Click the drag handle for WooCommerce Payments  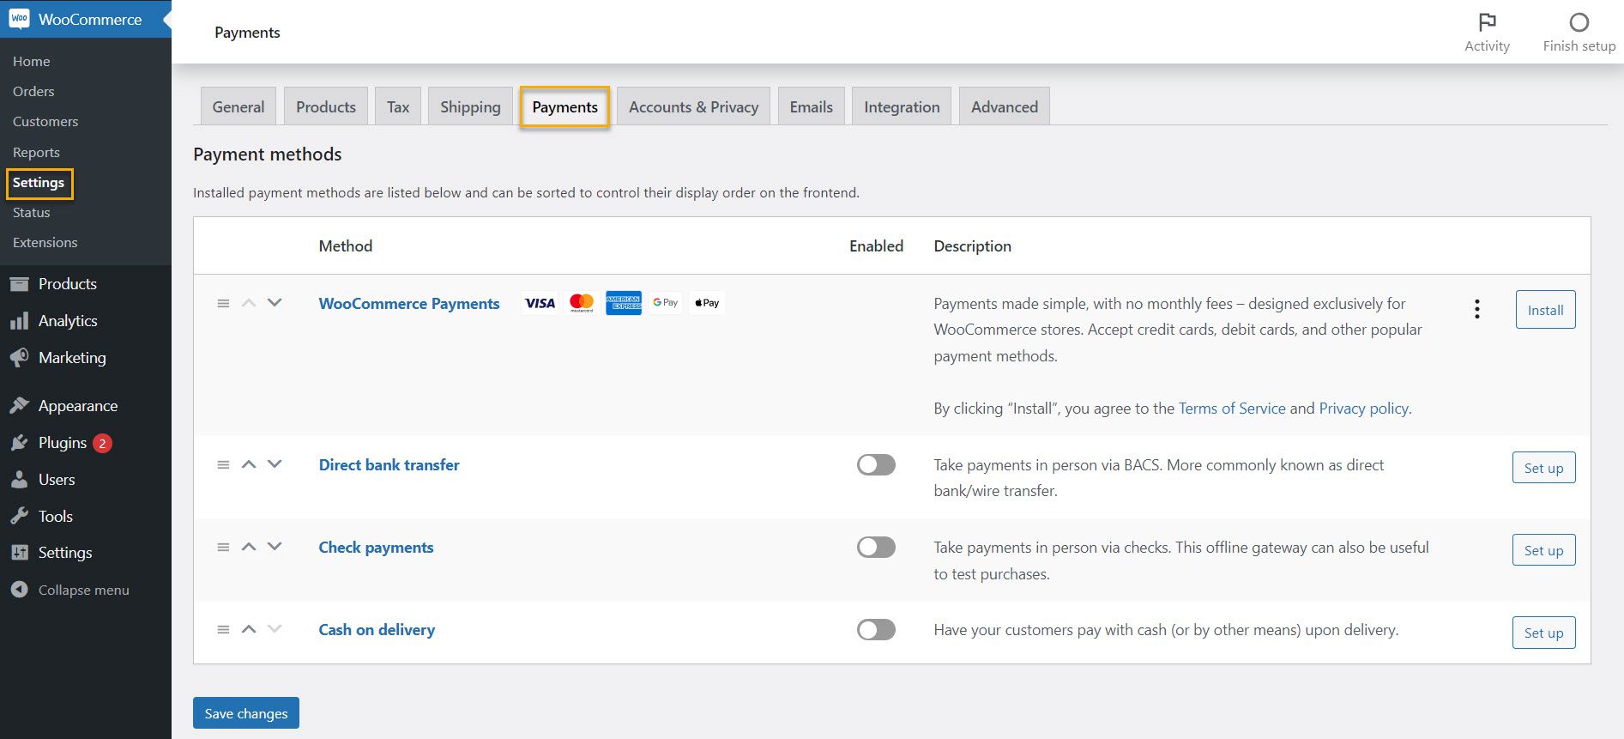point(223,303)
